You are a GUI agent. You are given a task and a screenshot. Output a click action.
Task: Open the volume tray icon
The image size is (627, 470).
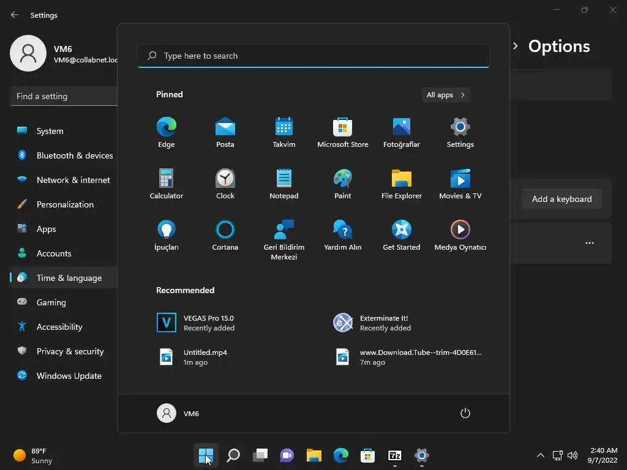tap(573, 455)
